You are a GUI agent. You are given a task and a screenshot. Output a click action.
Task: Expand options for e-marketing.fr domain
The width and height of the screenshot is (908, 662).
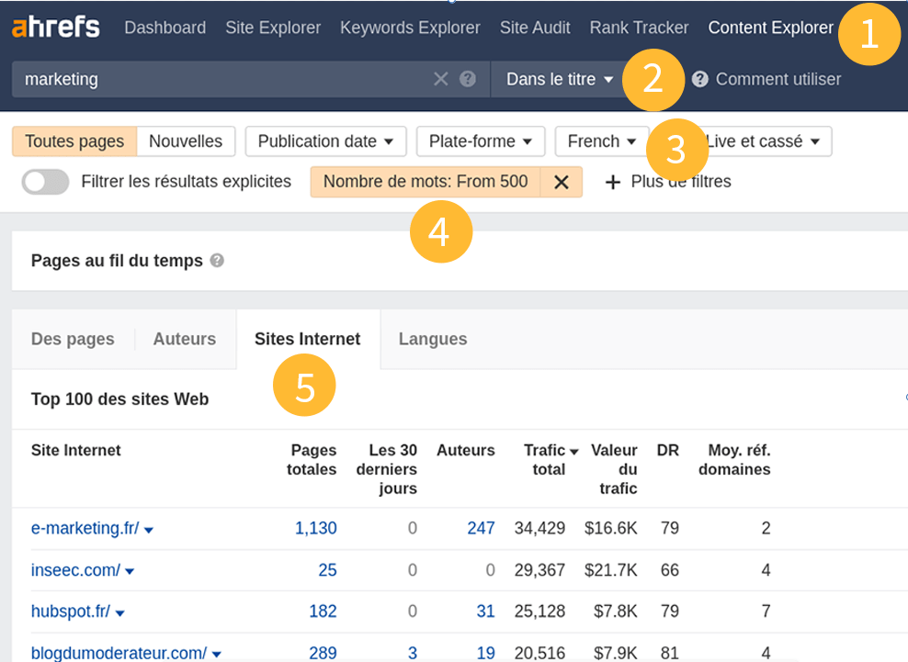tap(150, 529)
